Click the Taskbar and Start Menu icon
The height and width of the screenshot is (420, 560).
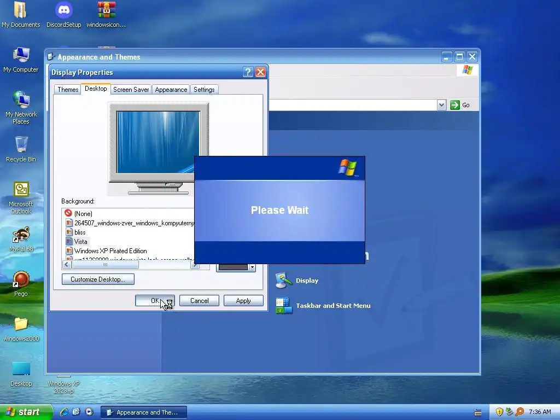284,306
